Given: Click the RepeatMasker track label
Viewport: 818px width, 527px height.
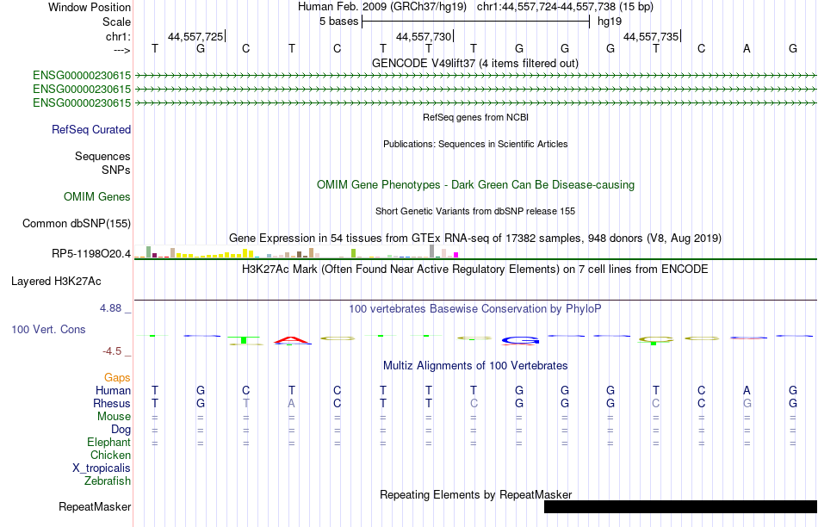Looking at the screenshot, I should tap(95, 506).
